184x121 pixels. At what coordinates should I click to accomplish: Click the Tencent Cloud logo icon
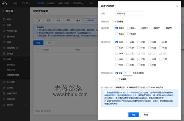click(x=4, y=3)
